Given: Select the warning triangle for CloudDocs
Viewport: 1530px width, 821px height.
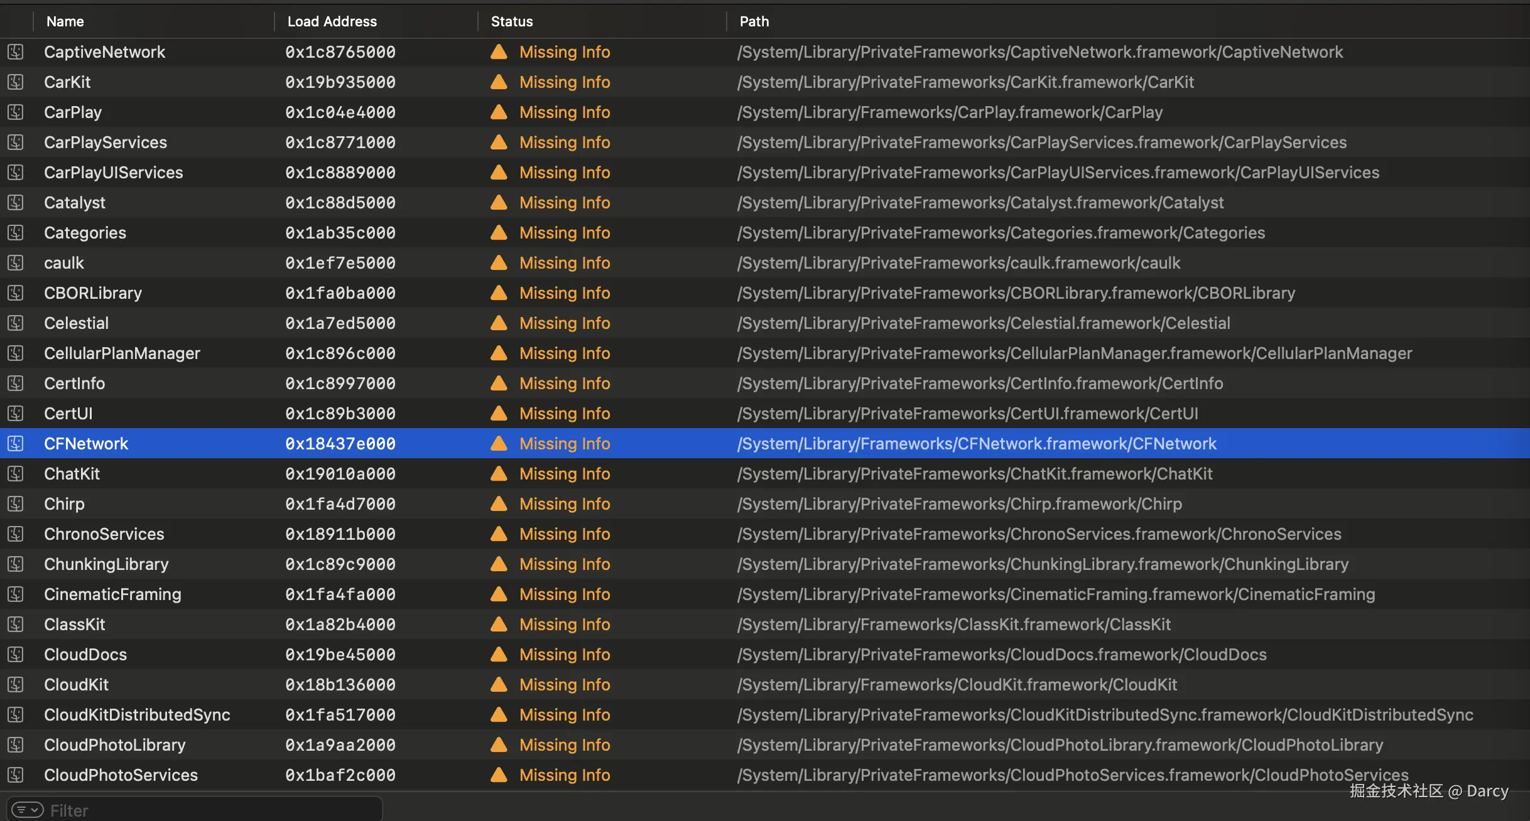Looking at the screenshot, I should click(499, 654).
